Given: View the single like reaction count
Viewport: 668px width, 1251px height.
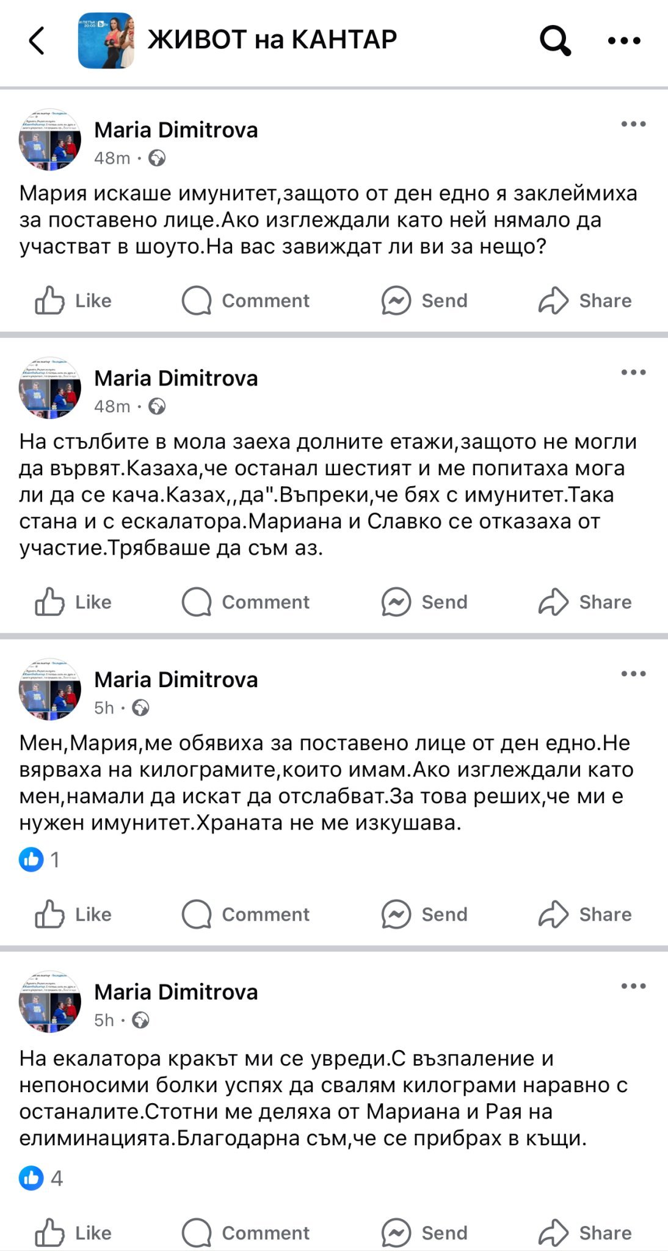Looking at the screenshot, I should [40, 859].
